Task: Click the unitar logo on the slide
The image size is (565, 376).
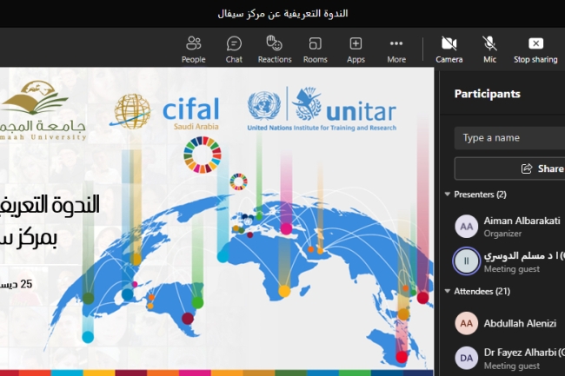Action: [322, 109]
